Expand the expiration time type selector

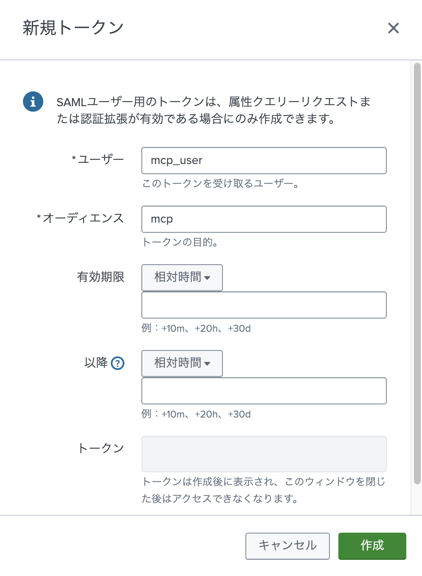tap(182, 278)
